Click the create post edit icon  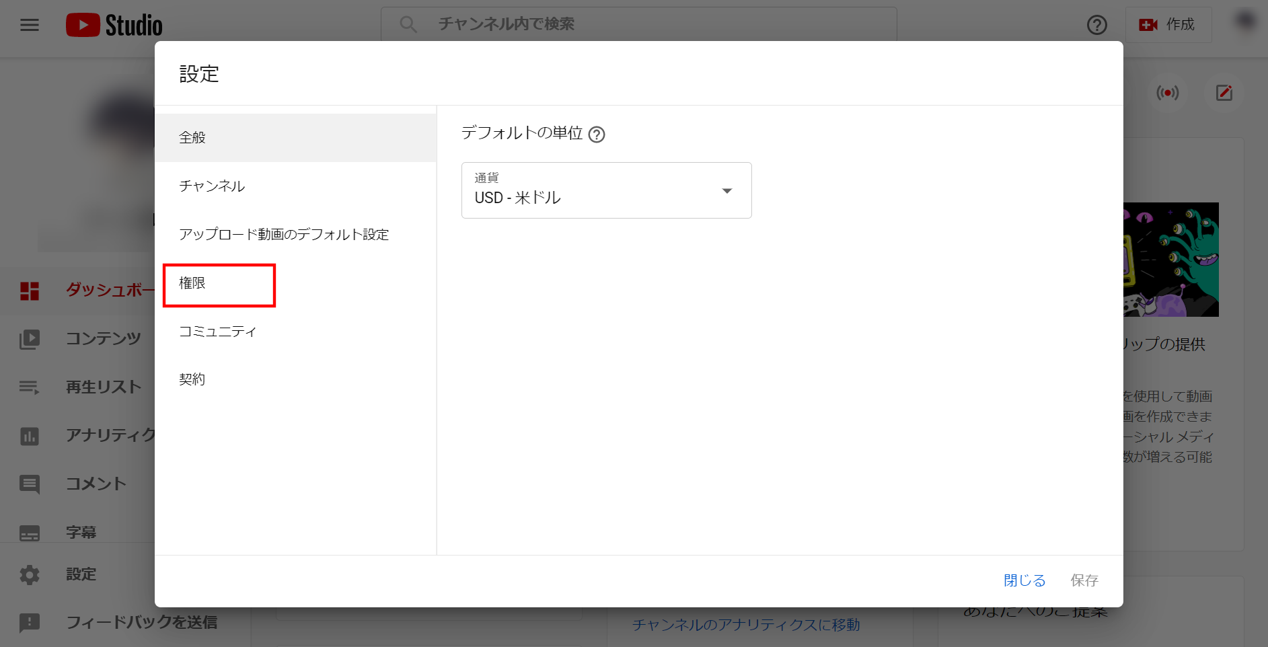pyautogui.click(x=1224, y=93)
